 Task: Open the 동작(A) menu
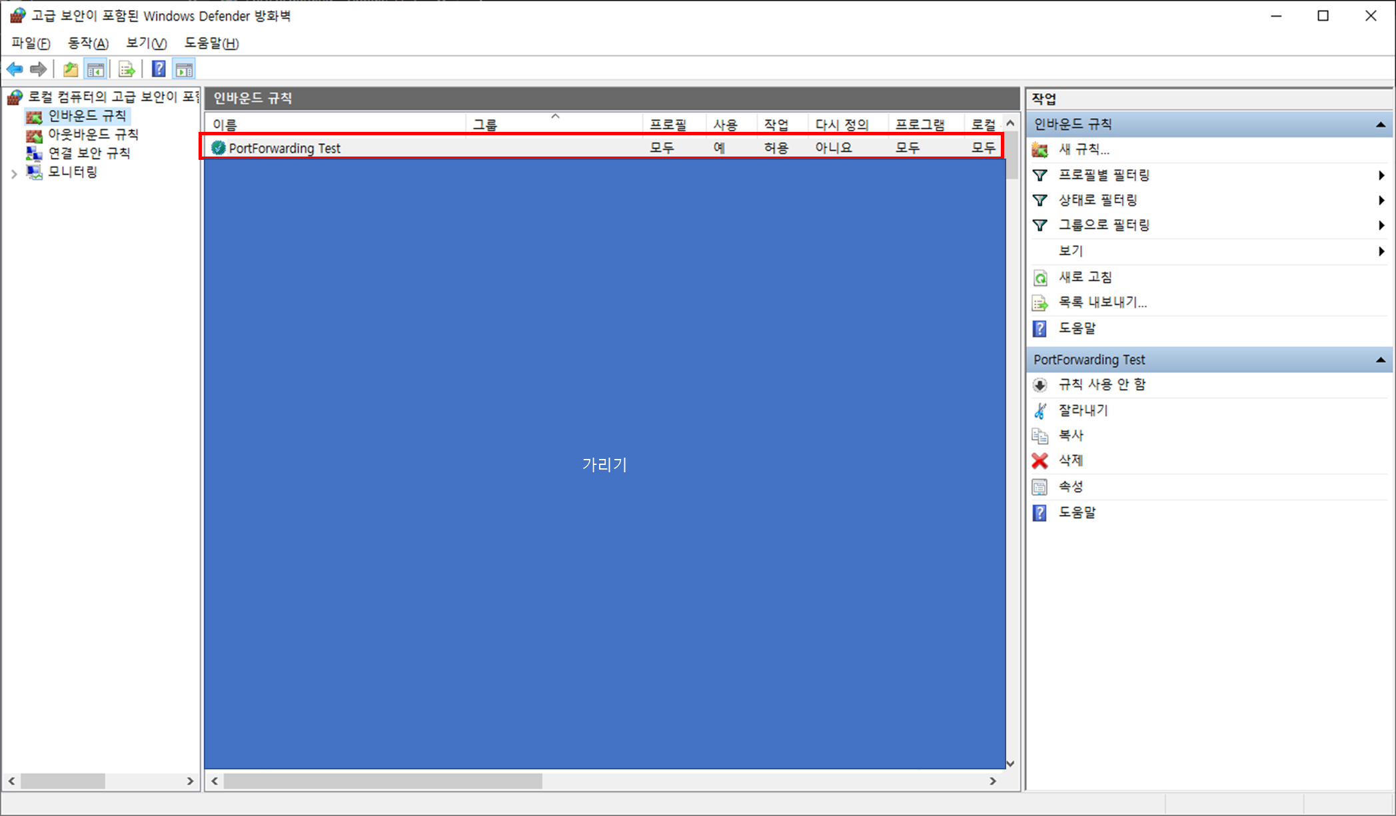87,43
